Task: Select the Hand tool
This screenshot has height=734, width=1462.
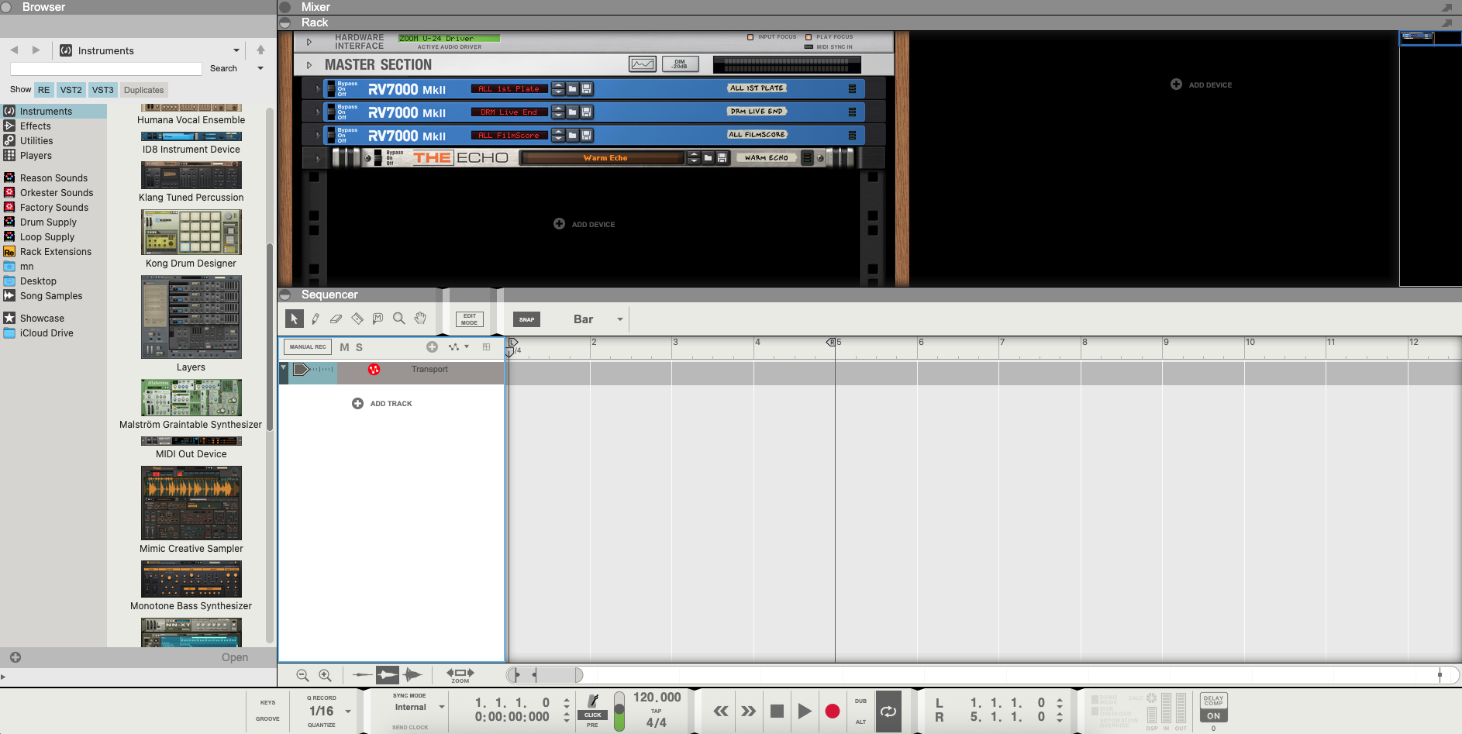Action: [x=420, y=319]
